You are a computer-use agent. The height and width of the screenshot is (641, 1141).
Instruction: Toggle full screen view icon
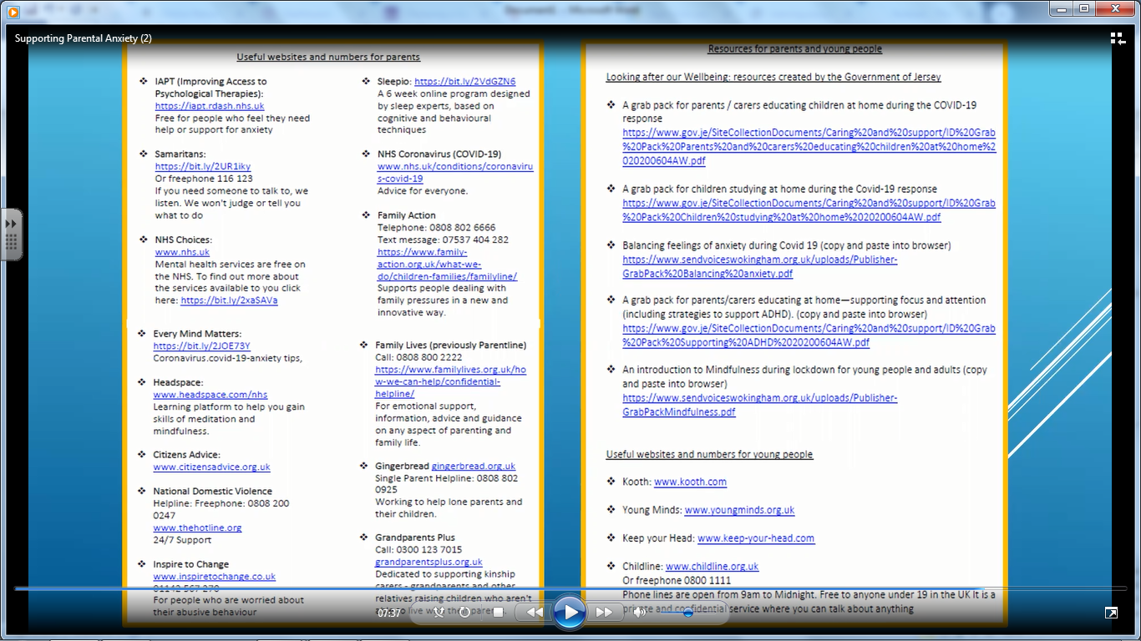tap(1111, 613)
